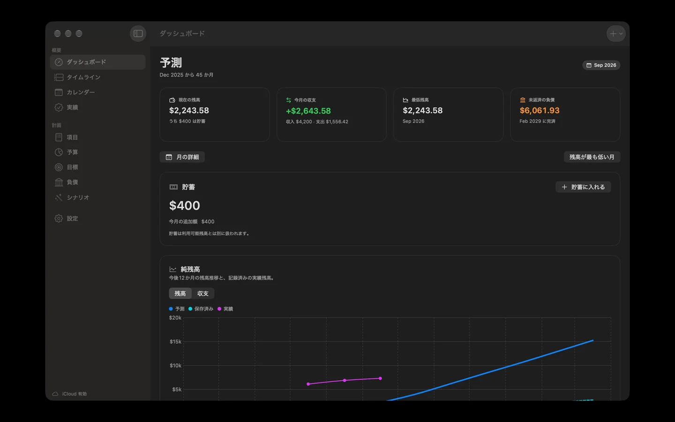Image resolution: width=675 pixels, height=422 pixels.
Task: Click the 今月の収支 arrows icon
Action: [x=289, y=100]
